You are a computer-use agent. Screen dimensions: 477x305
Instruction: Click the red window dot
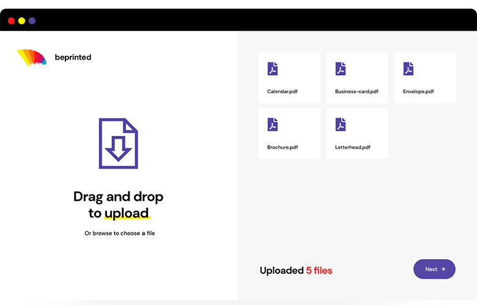tap(11, 21)
